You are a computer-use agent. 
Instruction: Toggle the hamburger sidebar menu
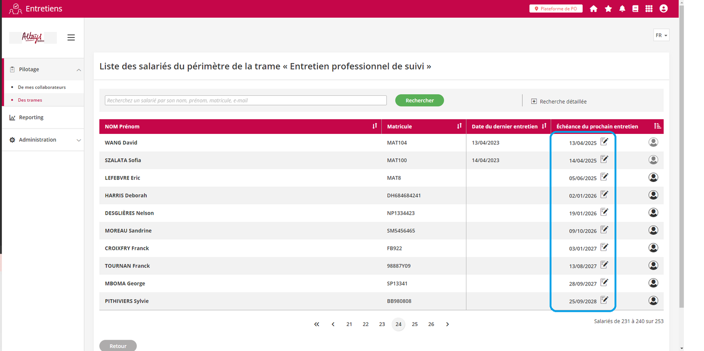(x=71, y=38)
